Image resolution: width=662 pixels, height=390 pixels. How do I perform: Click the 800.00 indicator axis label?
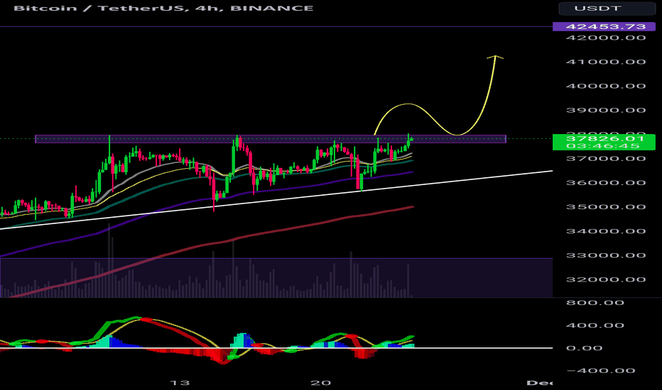tap(595, 303)
